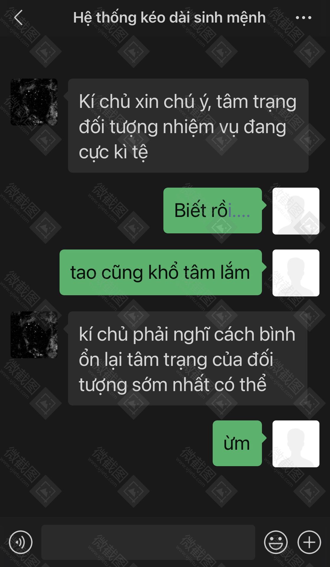This screenshot has height=567, width=330.
Task: Go back using the top-left arrow
Action: (x=18, y=18)
